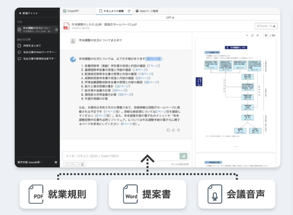Send the message with green send button

tap(183, 156)
